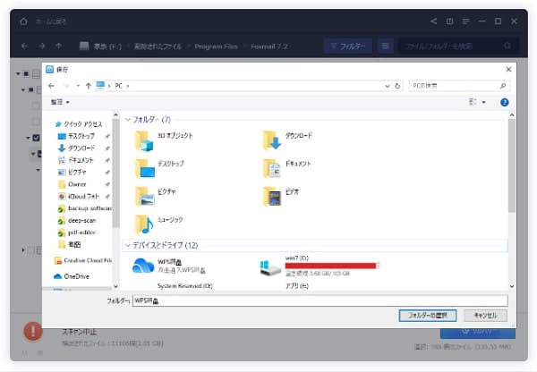Select the ミュージック folder in main pane
Screen dimensions: 537x372
(159, 224)
